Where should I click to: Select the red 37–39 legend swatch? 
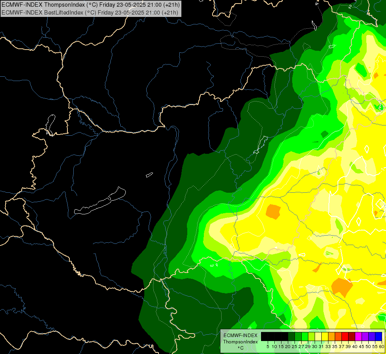pyautogui.click(x=345, y=336)
